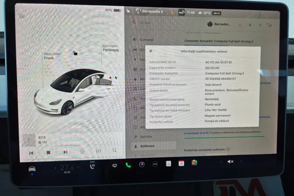Screen dimensions: 294x196
Task: Tap the orange download icon in status bar
Action: coord(172,12)
